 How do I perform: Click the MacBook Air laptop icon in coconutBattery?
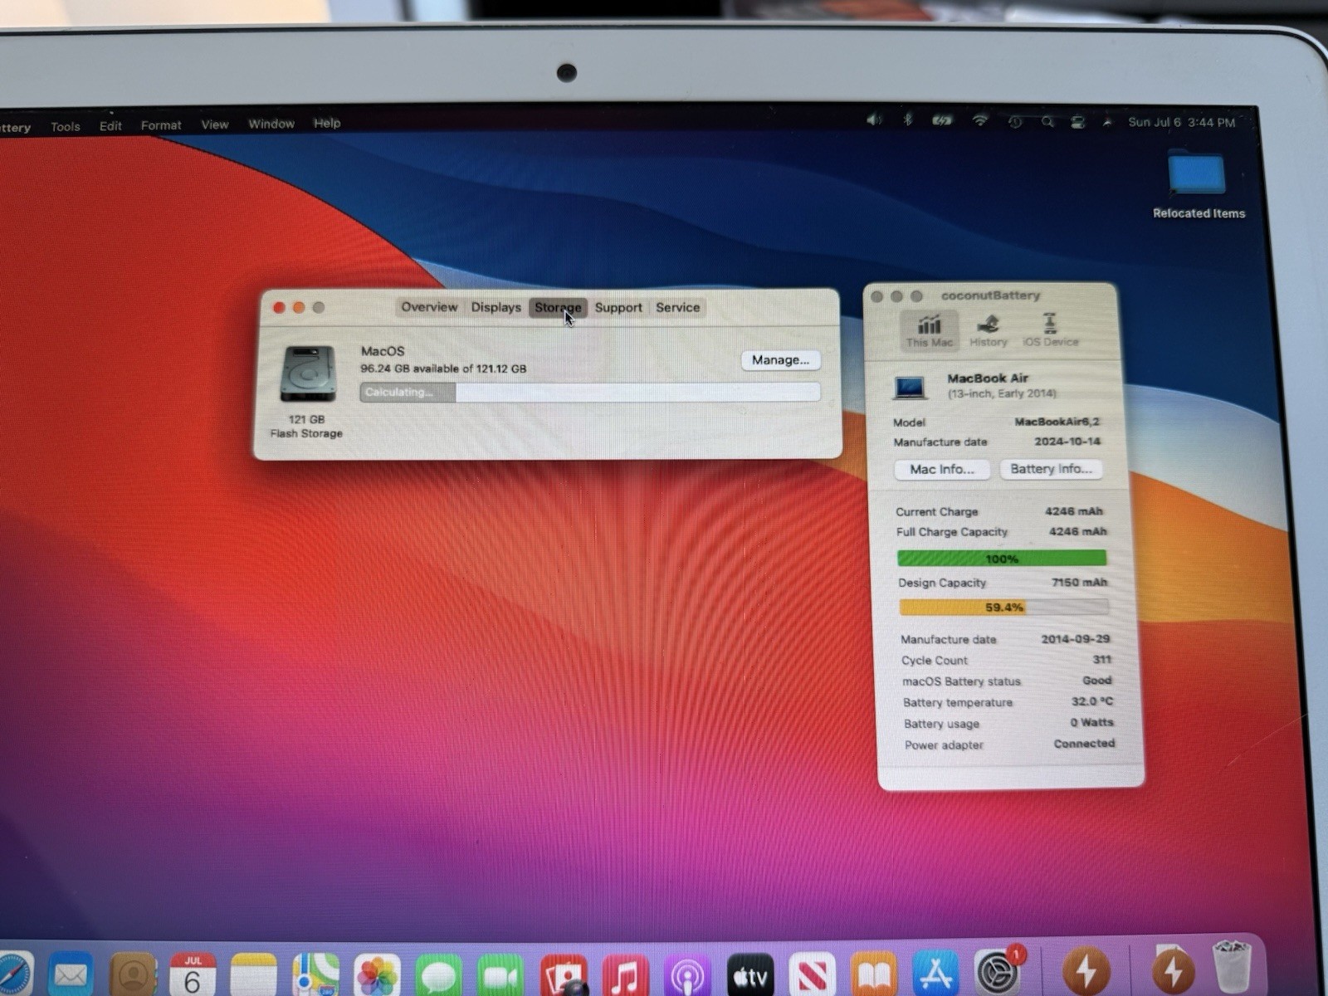(910, 387)
